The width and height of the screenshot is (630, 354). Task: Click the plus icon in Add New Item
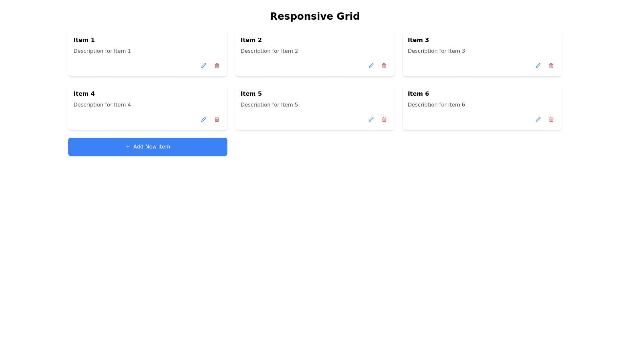(128, 147)
